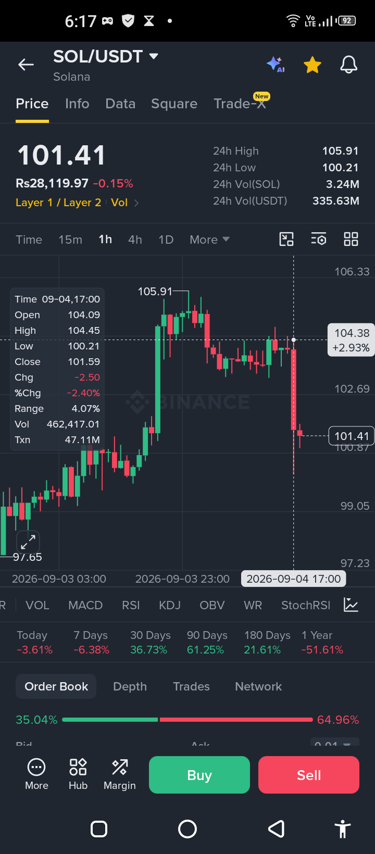This screenshot has width=375, height=854.
Task: Open the multi-chart grid layout icon
Action: [351, 239]
